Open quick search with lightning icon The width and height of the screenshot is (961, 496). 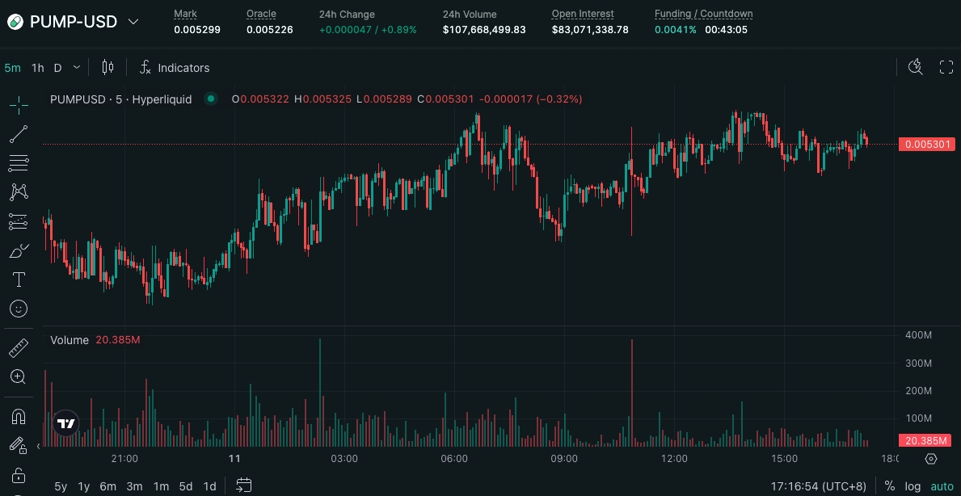[916, 67]
